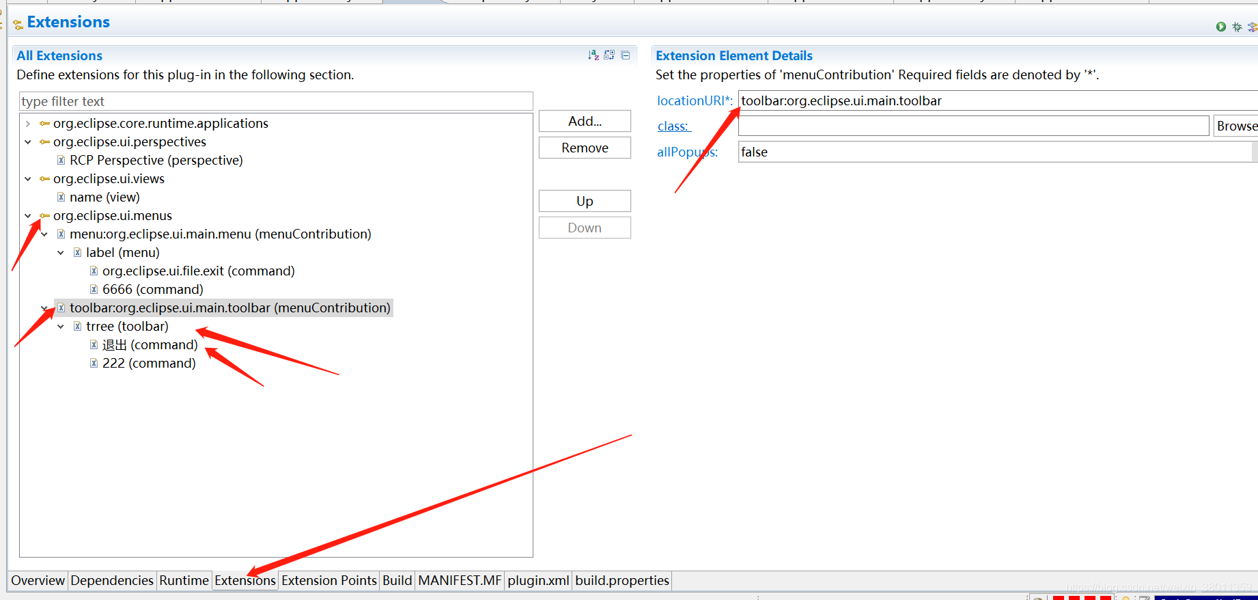Click into the locationURI text field
Viewport: 1258px width, 600px height.
pos(998,100)
